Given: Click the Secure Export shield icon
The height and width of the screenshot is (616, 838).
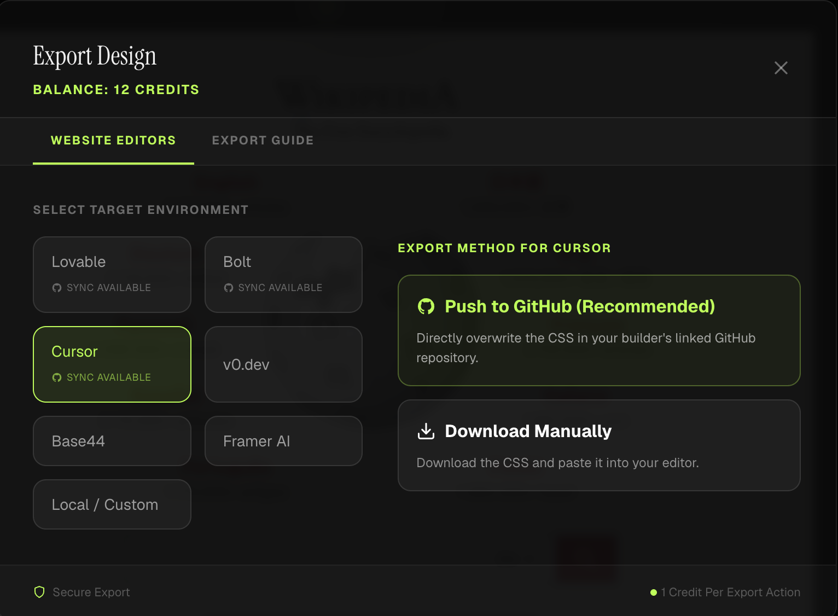Looking at the screenshot, I should pos(39,592).
